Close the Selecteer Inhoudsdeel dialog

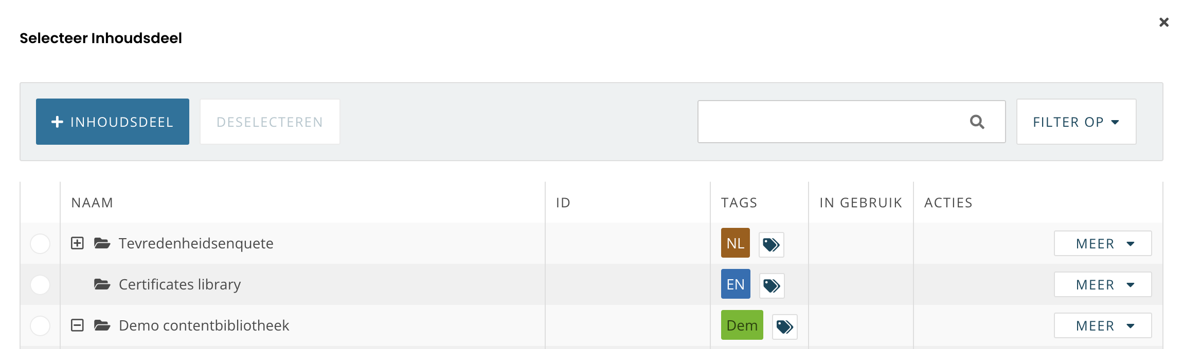1164,22
